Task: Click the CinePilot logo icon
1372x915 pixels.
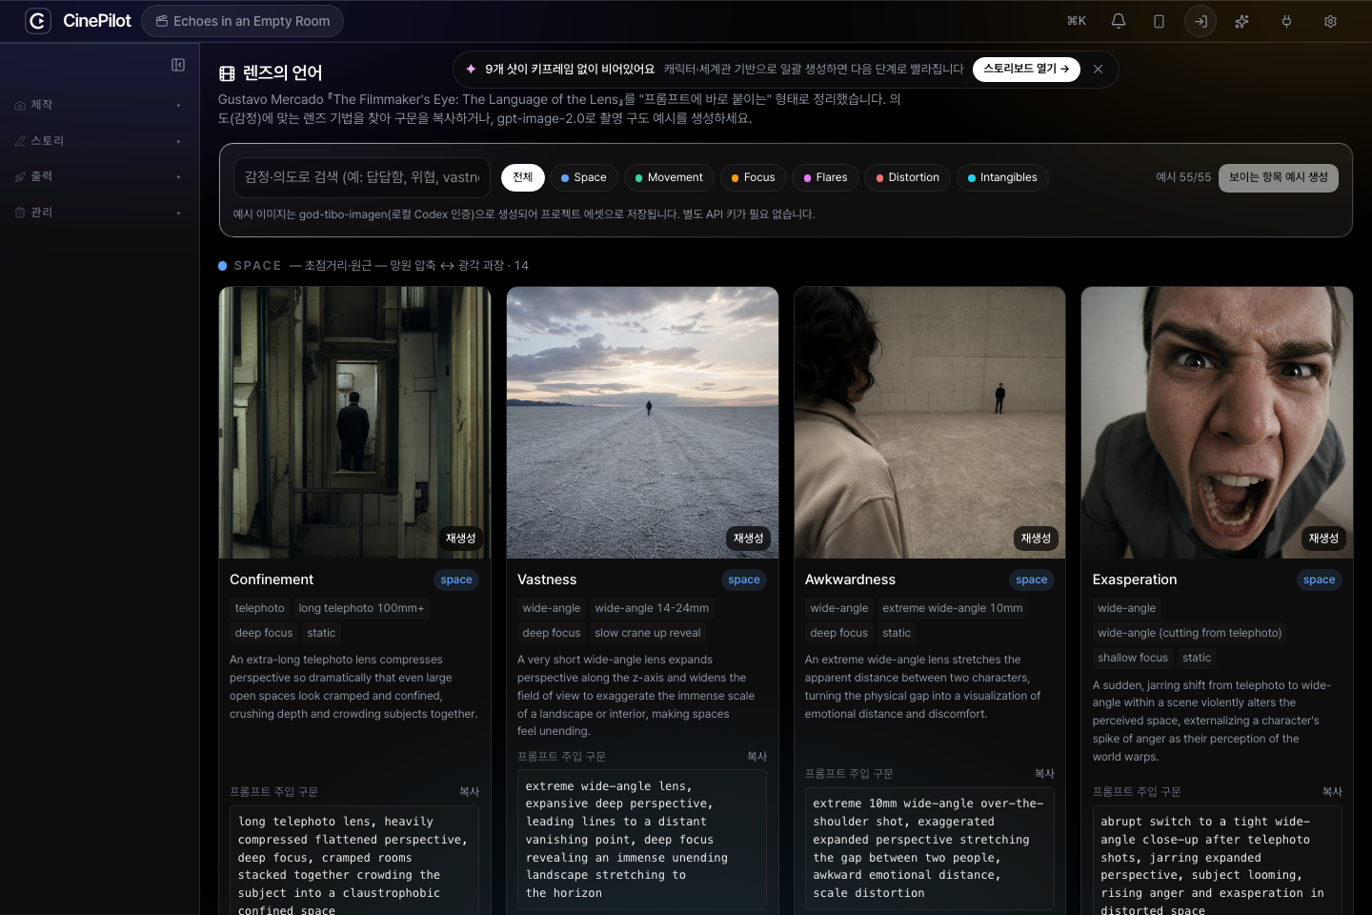Action: point(38,21)
